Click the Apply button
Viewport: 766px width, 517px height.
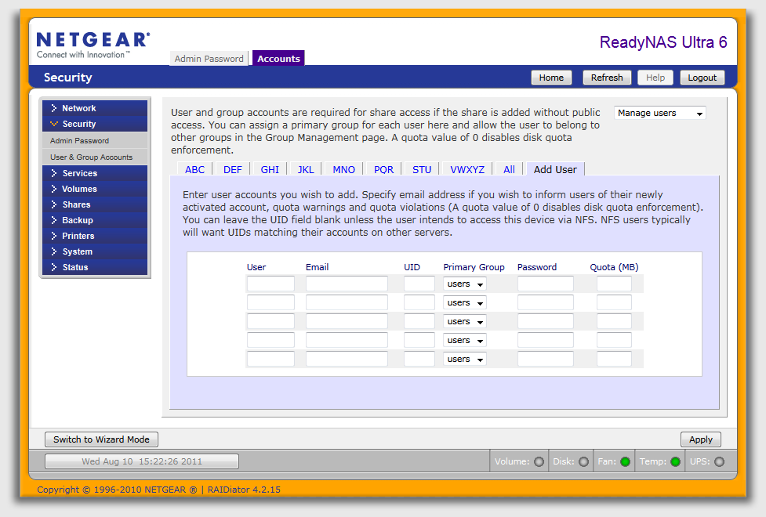tap(701, 439)
